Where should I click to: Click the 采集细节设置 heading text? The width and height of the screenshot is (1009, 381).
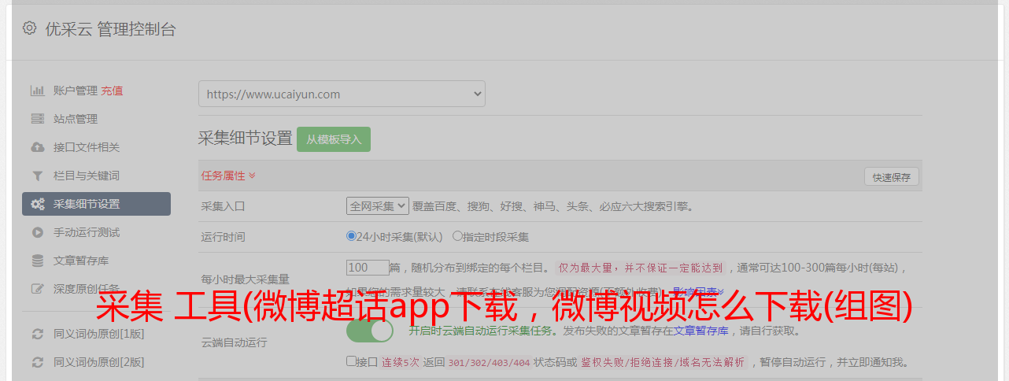pyautogui.click(x=245, y=139)
